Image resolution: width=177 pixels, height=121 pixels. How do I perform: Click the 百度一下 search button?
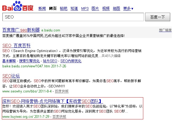click(x=157, y=17)
